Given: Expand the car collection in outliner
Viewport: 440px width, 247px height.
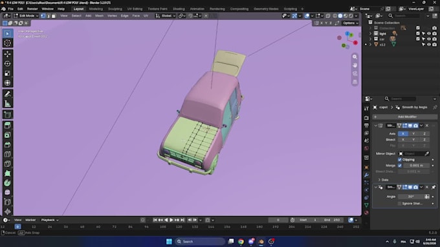Looking at the screenshot, I should coord(370,39).
